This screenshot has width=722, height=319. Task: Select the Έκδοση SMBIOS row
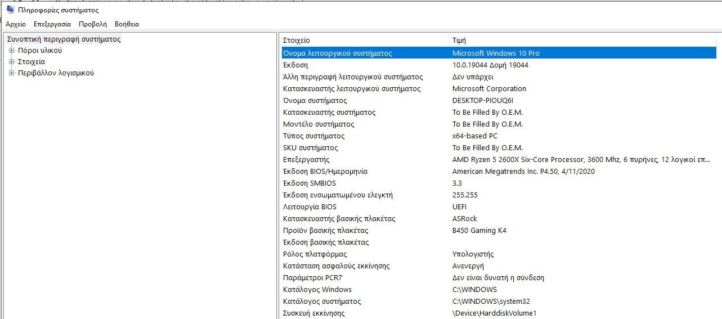point(499,183)
